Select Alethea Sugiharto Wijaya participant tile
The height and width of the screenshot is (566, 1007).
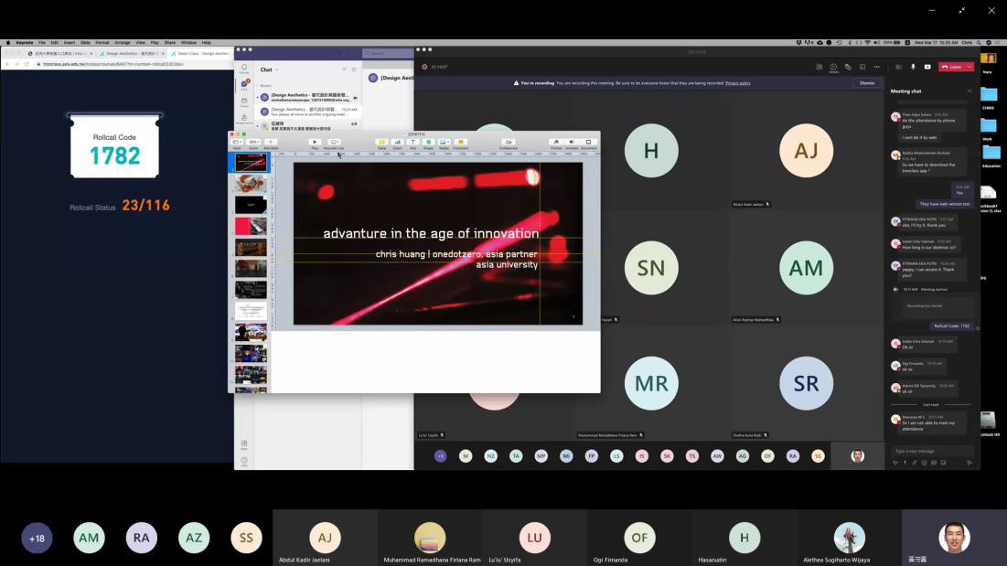(849, 538)
